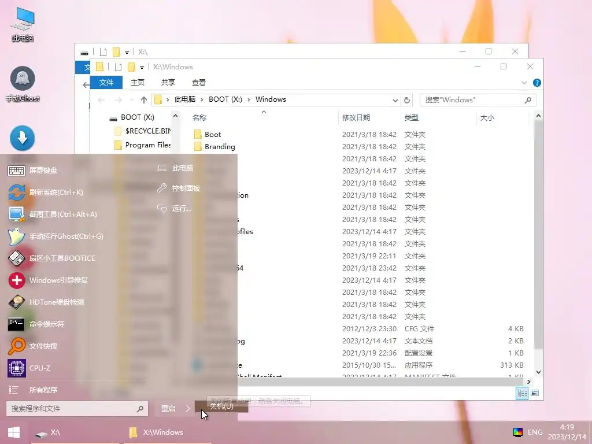Click BOOT (X:) breadcrumb segment
The width and height of the screenshot is (592, 444).
pos(225,99)
